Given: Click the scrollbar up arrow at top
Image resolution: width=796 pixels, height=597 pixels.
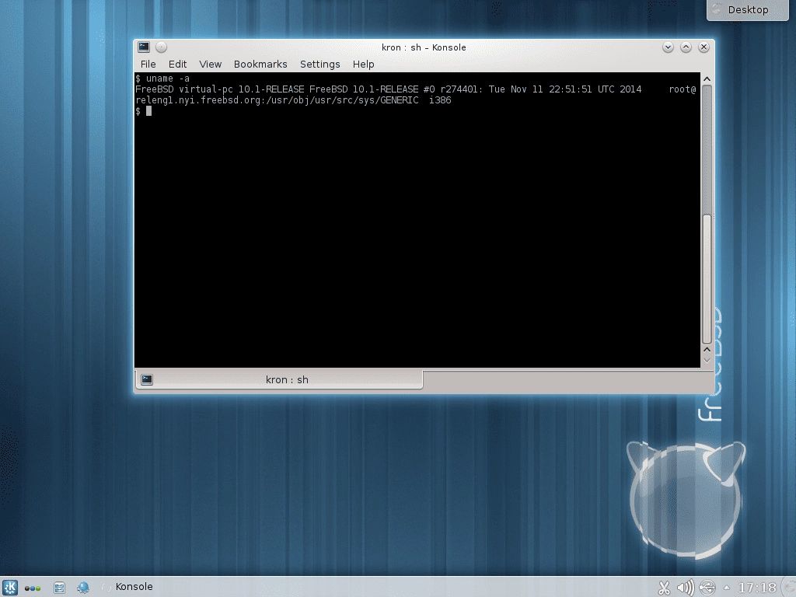Looking at the screenshot, I should coord(707,79).
